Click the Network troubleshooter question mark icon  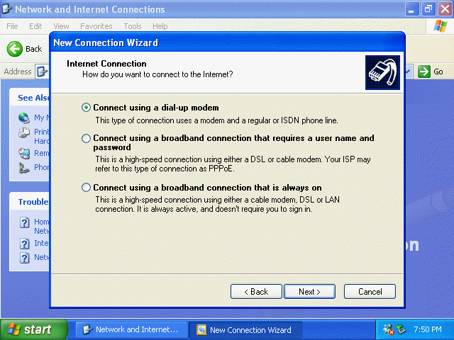tap(25, 258)
